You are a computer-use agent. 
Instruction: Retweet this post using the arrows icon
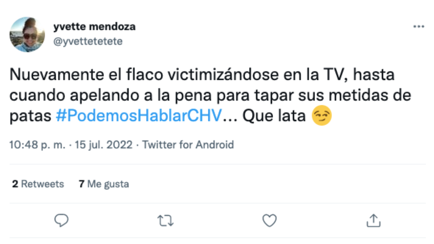point(166,220)
